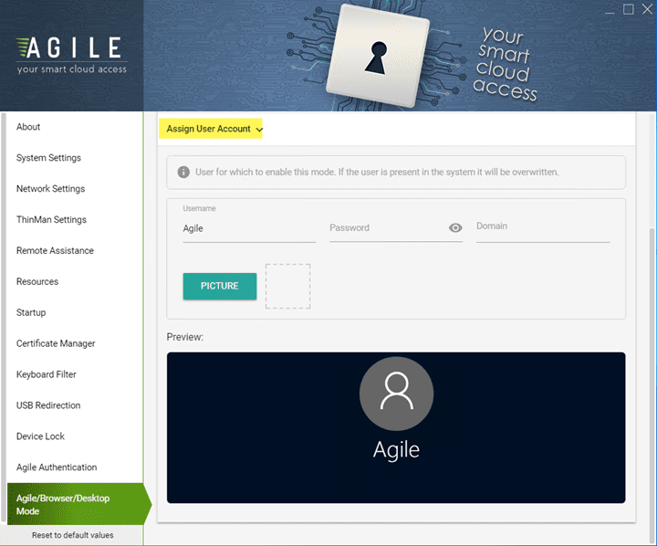
Task: Select Device Lock in sidebar
Action: point(40,436)
